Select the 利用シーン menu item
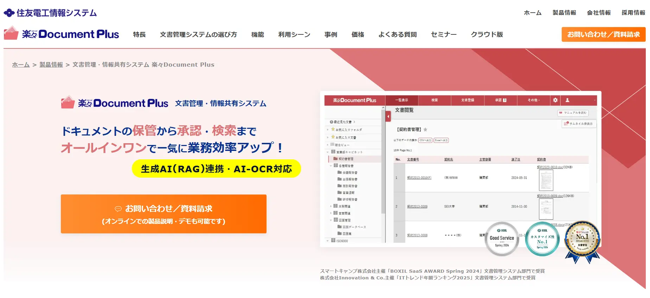The image size is (650, 298). click(x=294, y=34)
